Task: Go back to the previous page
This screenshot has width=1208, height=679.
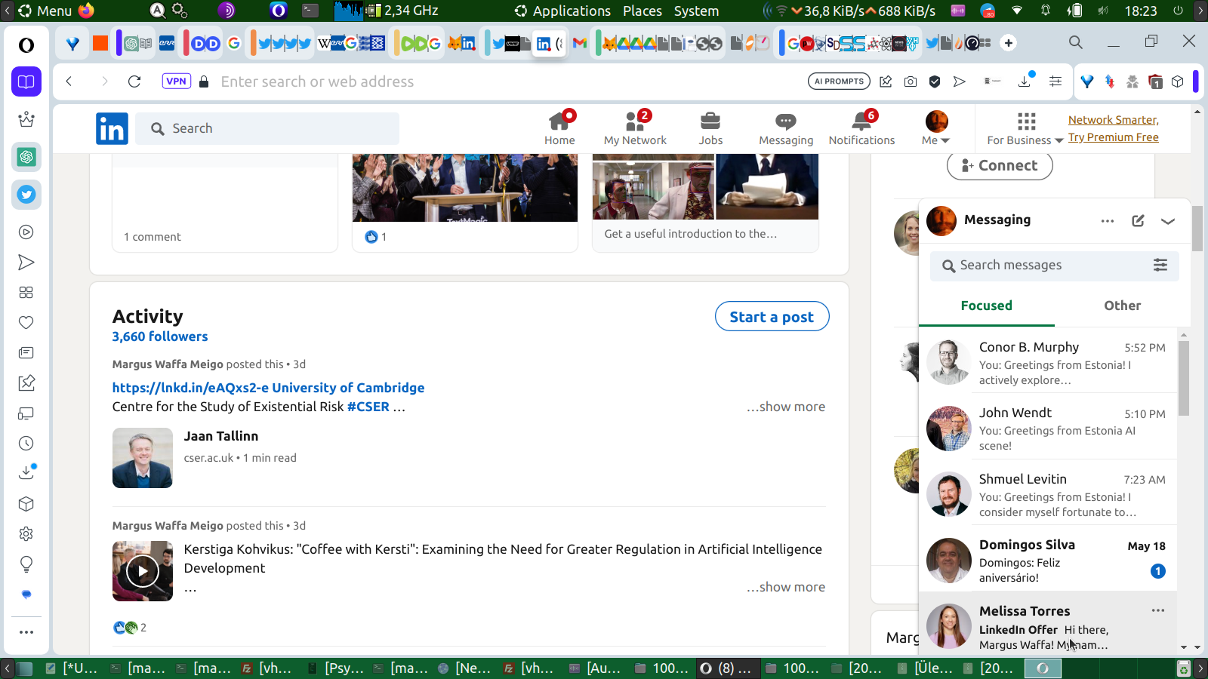Action: click(x=69, y=81)
